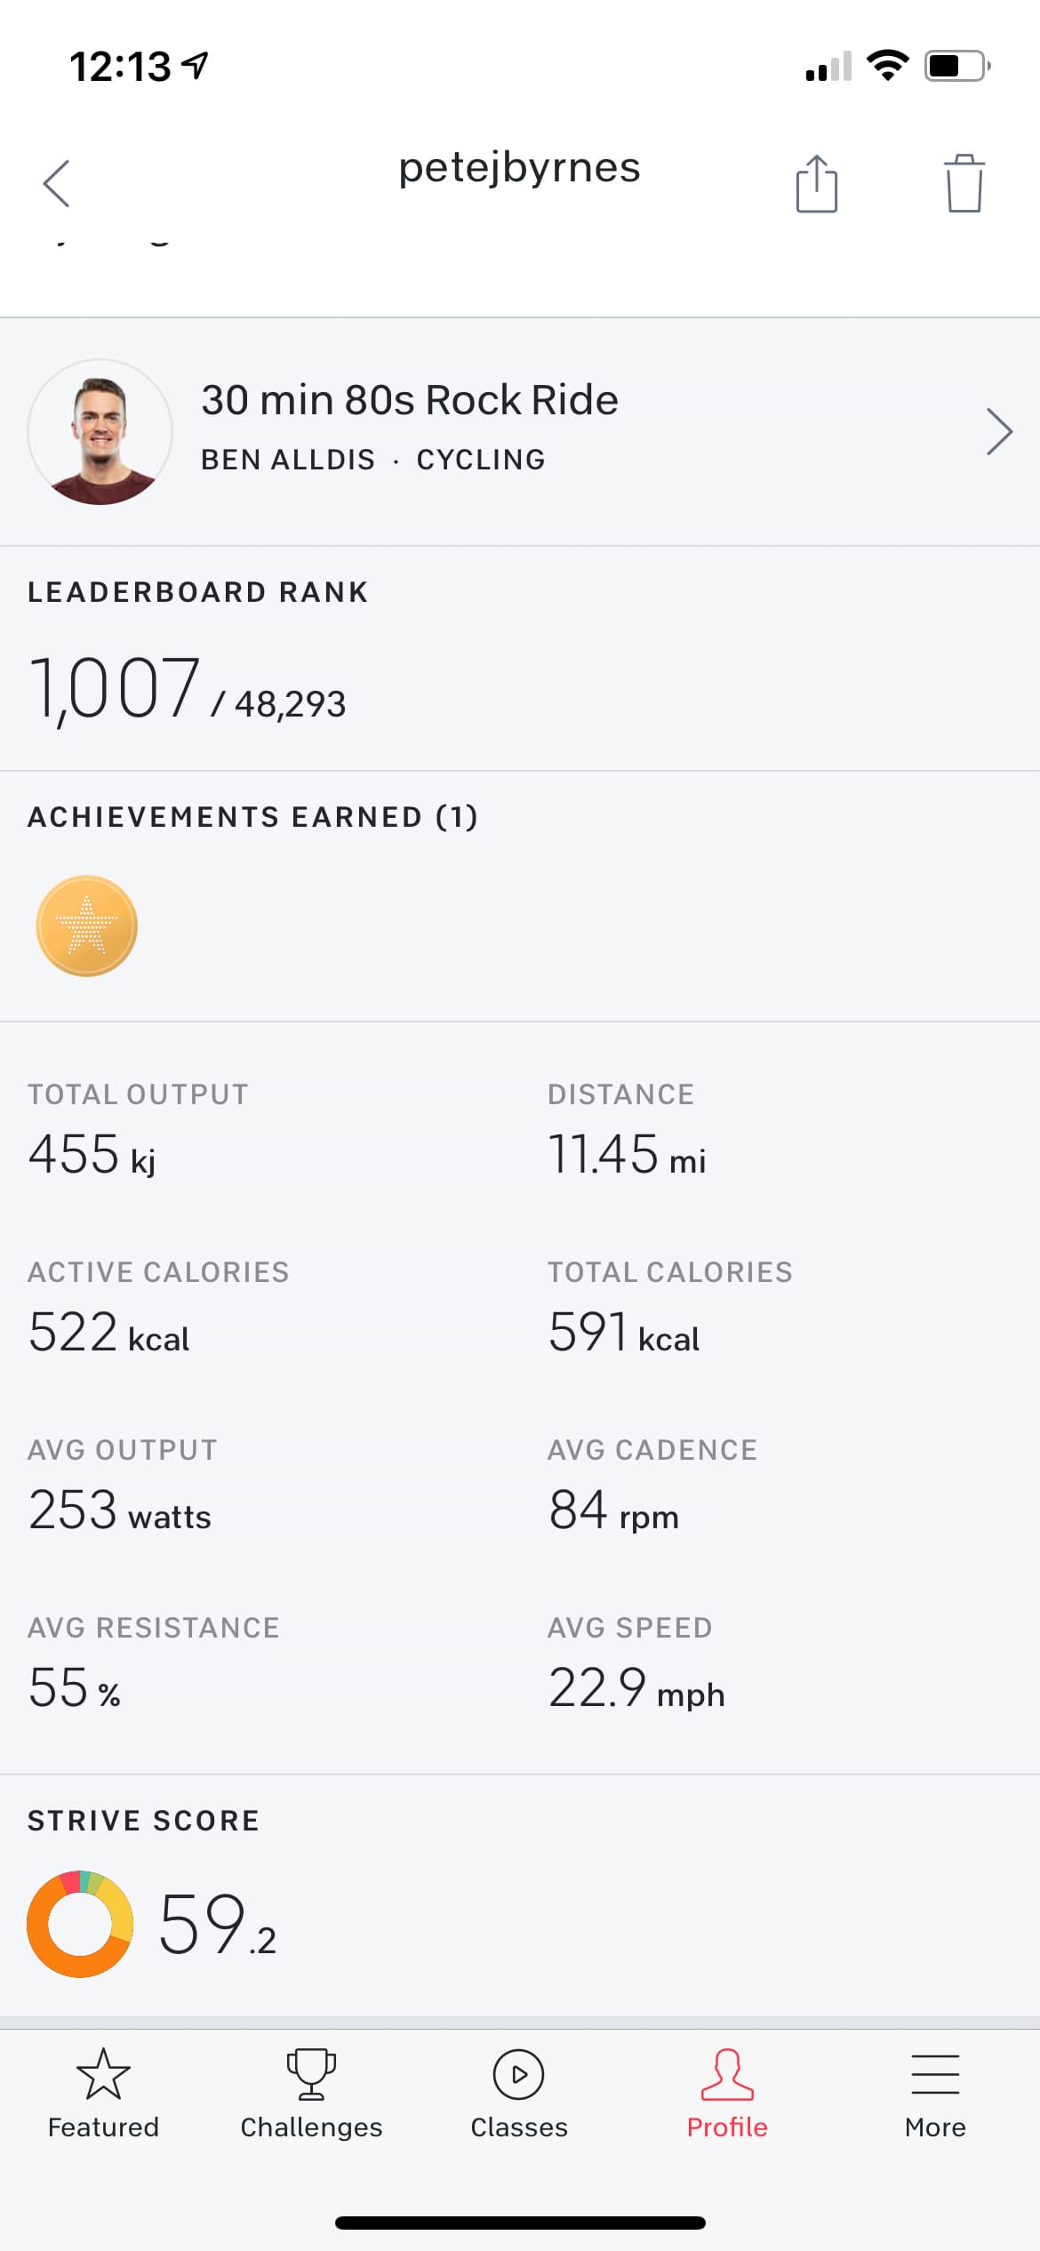Tap the trash delete icon

(x=964, y=184)
